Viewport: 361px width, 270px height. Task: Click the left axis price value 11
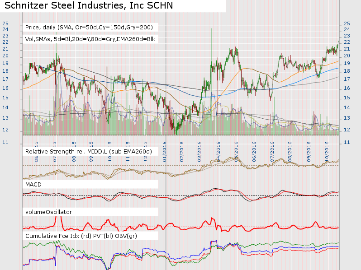coord(5,143)
